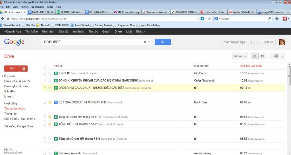Switch to grid view layout
This screenshot has width=291, height=155.
[x=262, y=56]
